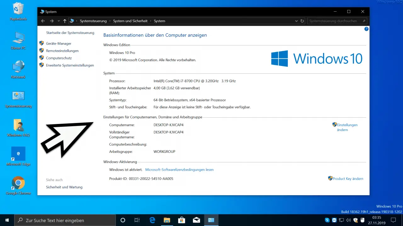Select Microsoft Edge desktop shortcut
This screenshot has height=226, width=403.
pos(18,157)
